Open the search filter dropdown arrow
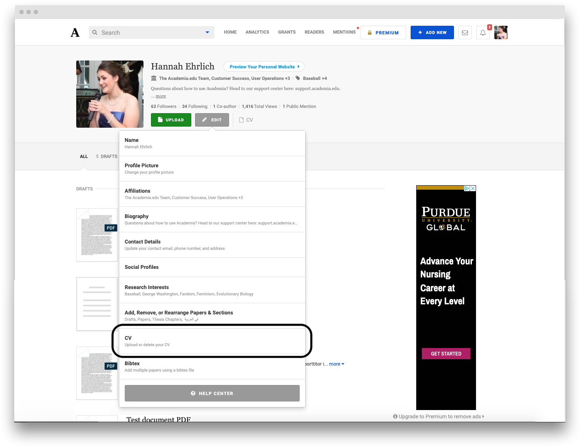 pyautogui.click(x=207, y=32)
